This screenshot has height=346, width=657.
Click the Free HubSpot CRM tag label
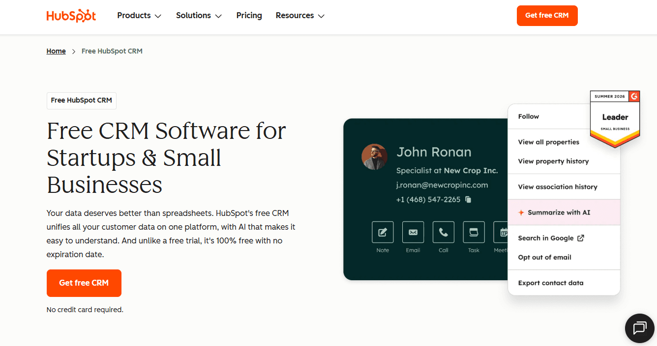[82, 100]
